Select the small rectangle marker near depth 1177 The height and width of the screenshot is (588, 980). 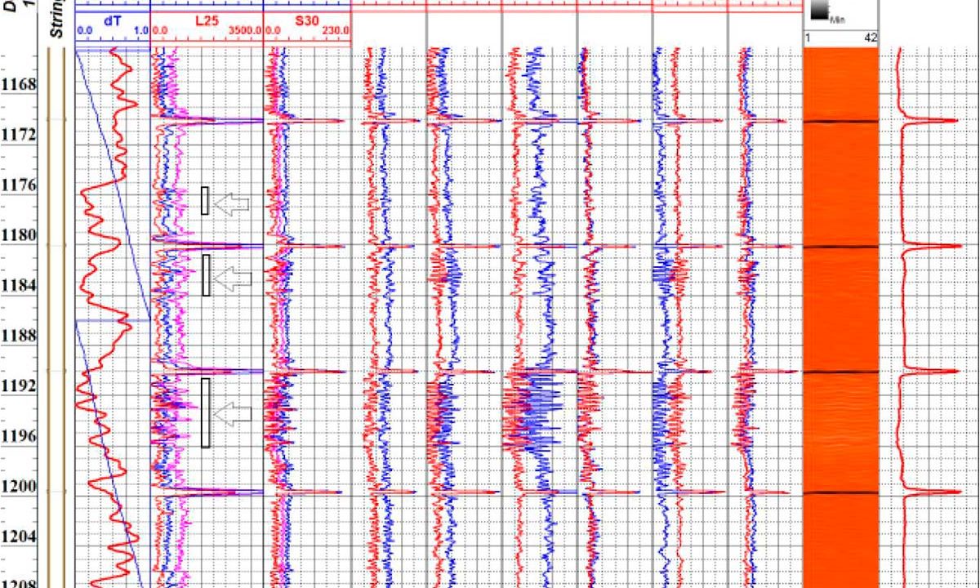[205, 201]
